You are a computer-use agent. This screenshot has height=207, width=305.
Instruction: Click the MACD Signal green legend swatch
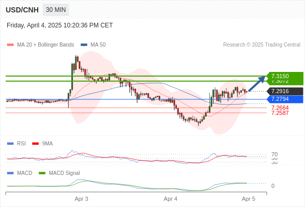pyautogui.click(x=42, y=173)
